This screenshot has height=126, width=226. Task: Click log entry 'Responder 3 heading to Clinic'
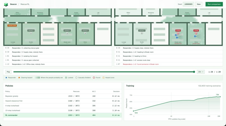tap(168, 56)
